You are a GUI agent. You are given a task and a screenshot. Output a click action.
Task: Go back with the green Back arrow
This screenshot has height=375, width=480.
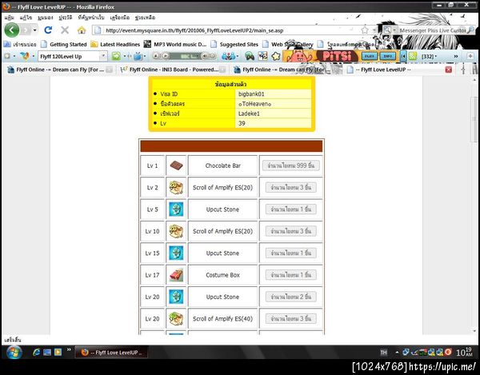[12, 30]
